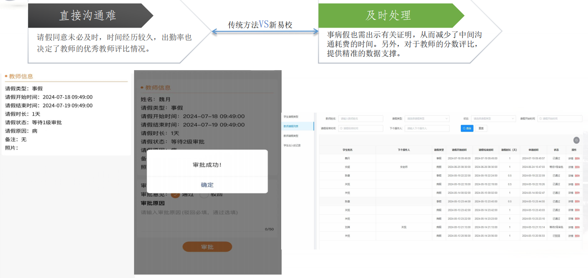Click the 下个操作人 input field
Screen dimensions: 588x278
click(427, 128)
